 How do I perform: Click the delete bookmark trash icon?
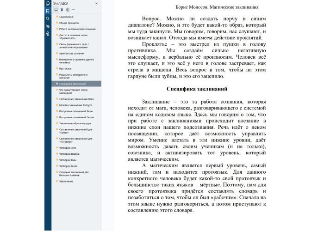62,9
